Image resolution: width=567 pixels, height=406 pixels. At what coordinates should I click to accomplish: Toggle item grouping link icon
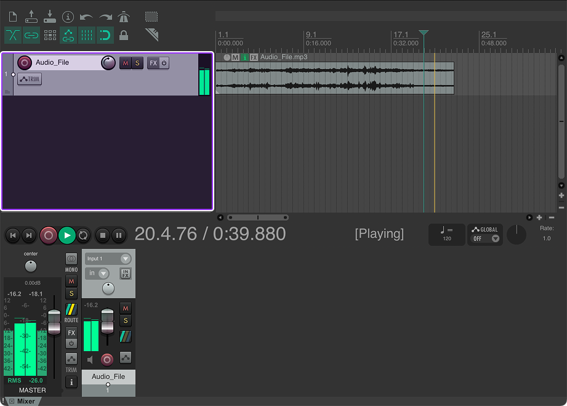[31, 35]
